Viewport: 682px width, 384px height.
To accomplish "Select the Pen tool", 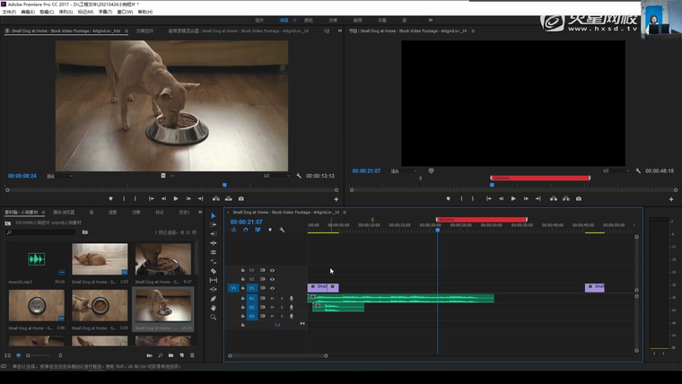I will pyautogui.click(x=214, y=299).
